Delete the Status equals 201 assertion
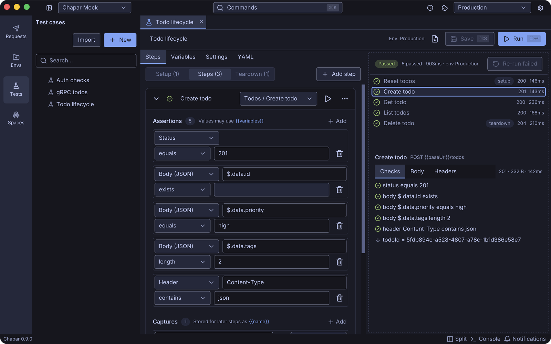Screen dimensions: 551x344 pyautogui.click(x=340, y=153)
